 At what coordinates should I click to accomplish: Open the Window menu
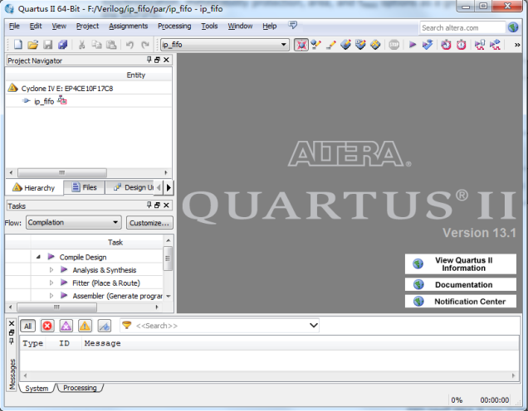click(240, 26)
